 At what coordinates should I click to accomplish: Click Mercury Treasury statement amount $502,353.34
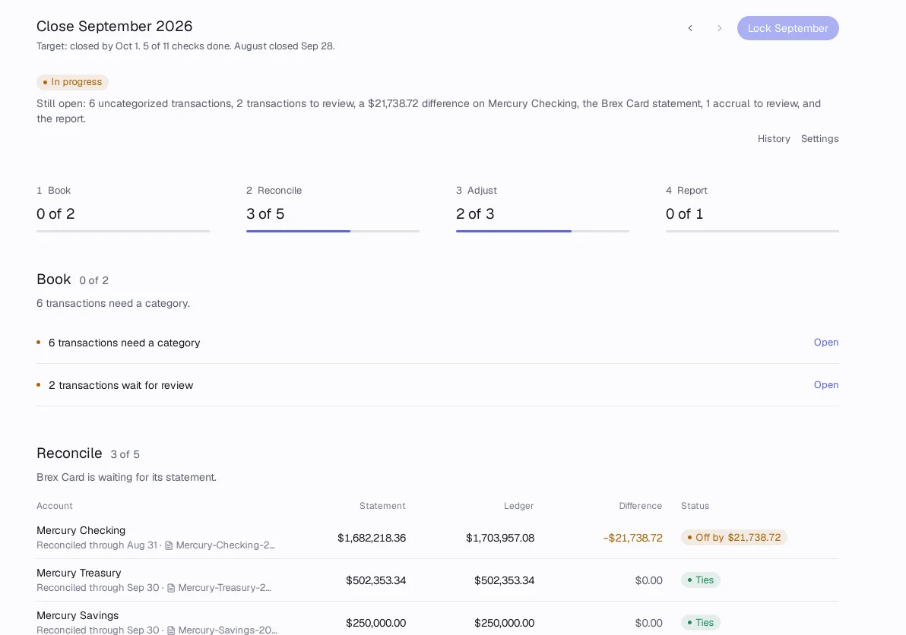[375, 581]
